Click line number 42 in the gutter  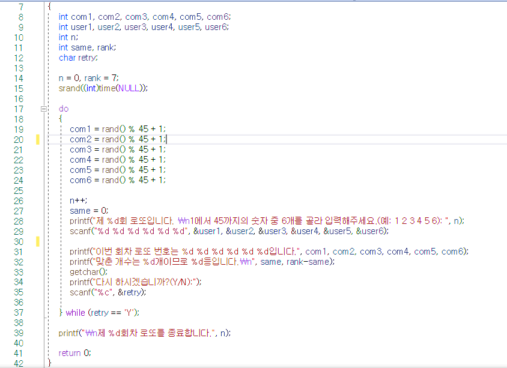click(x=19, y=363)
